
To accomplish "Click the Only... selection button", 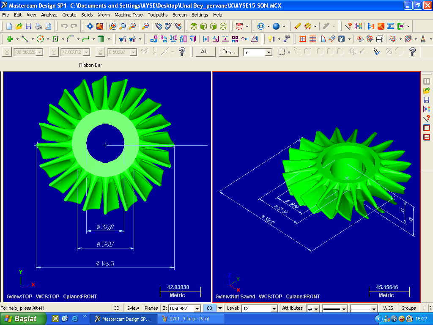I will pos(228,52).
